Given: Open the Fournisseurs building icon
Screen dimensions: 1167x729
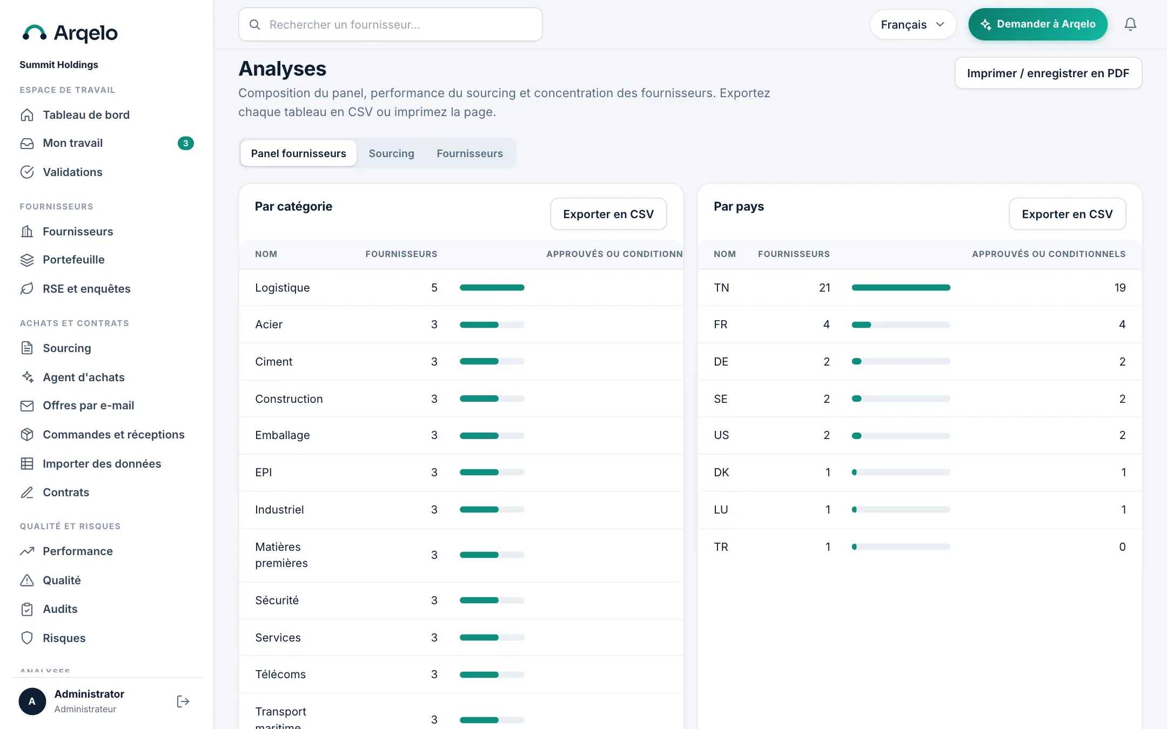Looking at the screenshot, I should pyautogui.click(x=27, y=232).
